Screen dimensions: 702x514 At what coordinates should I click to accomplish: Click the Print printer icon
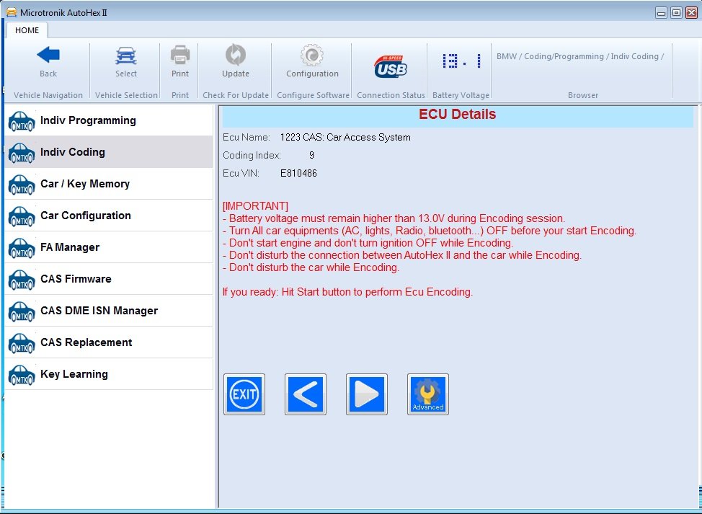[180, 55]
